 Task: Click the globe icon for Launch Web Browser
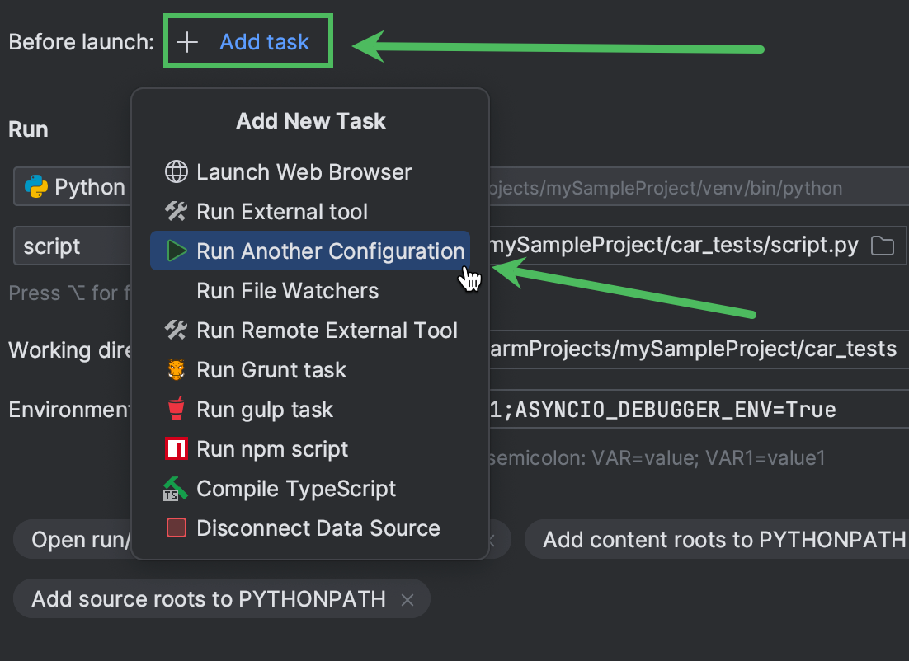(177, 172)
